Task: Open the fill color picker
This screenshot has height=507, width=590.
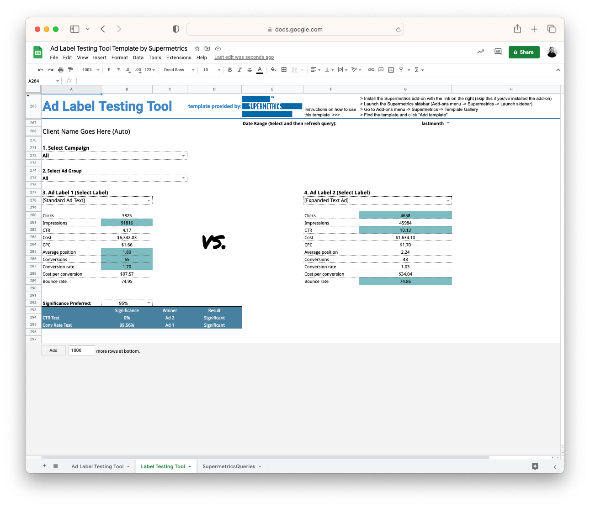Action: [x=273, y=70]
